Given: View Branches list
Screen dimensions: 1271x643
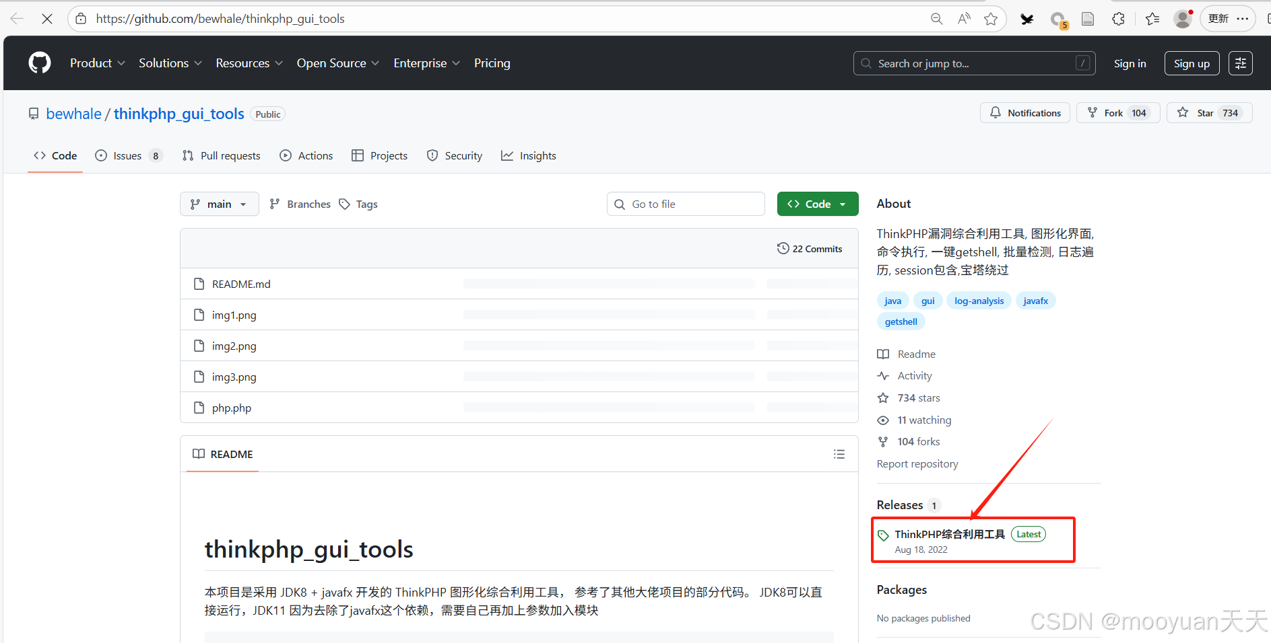Looking at the screenshot, I should (x=300, y=204).
